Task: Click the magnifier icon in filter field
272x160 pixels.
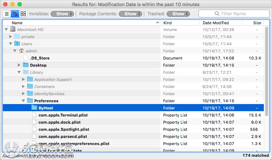Action: pos(217,14)
